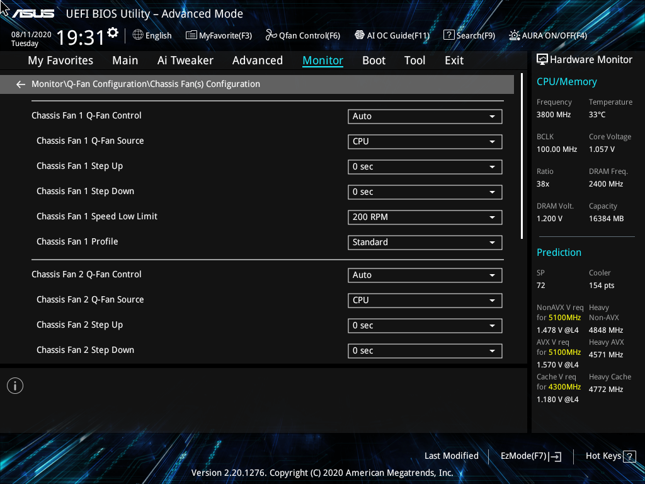
Task: Open Chassis Fan 2 Q-Fan Control dropdown
Action: 425,275
